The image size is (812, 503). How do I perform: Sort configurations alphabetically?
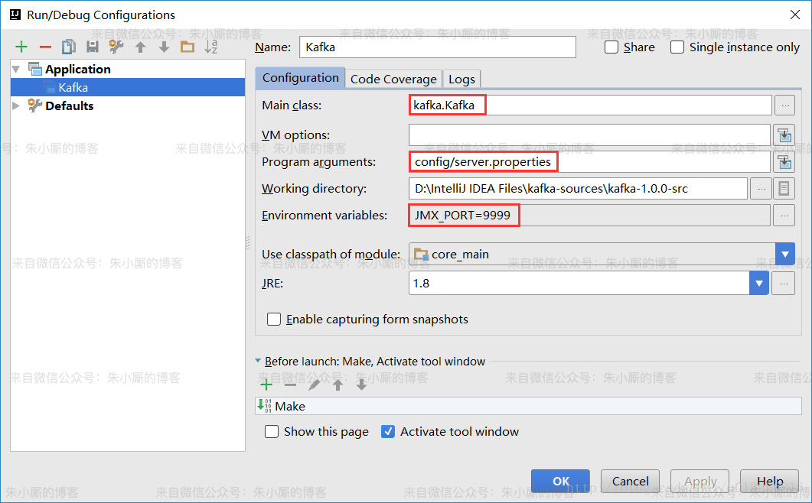(210, 47)
